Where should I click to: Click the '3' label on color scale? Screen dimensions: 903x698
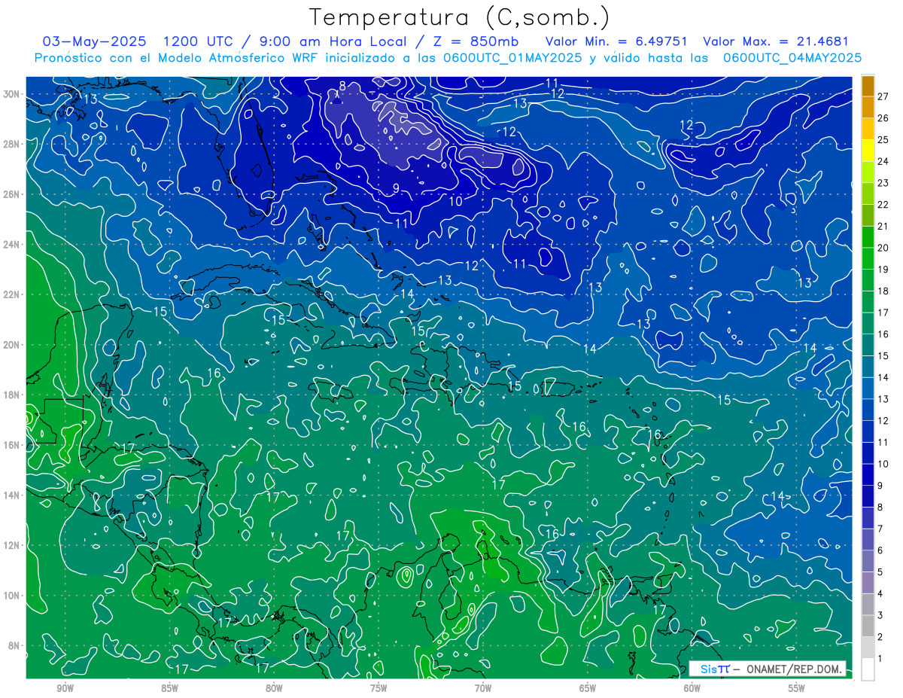click(x=880, y=615)
